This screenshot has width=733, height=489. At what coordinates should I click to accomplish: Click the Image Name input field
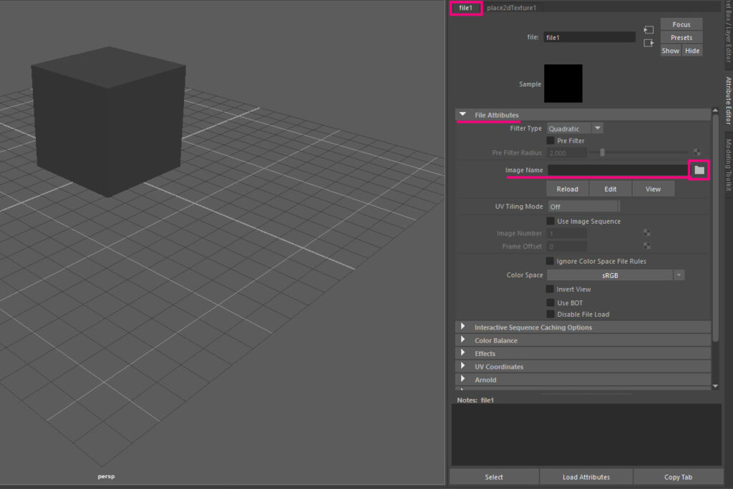[618, 170]
